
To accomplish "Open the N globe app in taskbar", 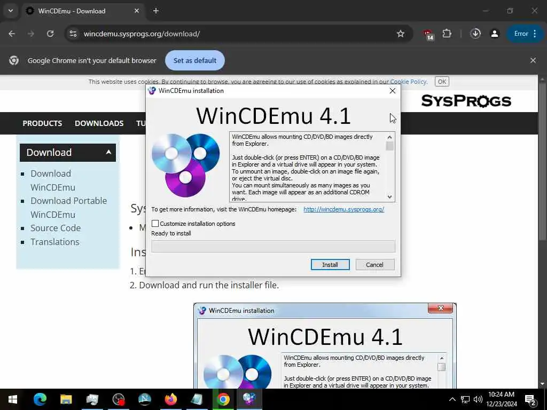I will pyautogui.click(x=144, y=399).
